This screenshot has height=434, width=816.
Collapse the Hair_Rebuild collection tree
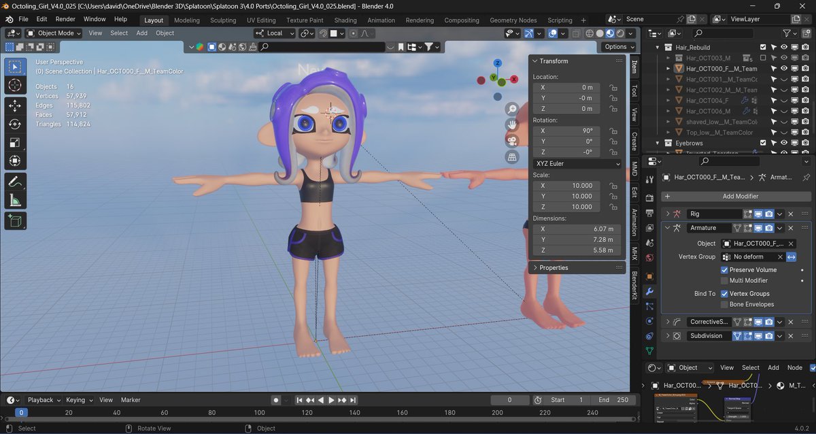click(658, 48)
